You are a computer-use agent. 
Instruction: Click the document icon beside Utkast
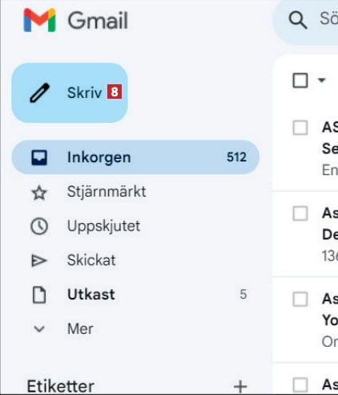[39, 295]
